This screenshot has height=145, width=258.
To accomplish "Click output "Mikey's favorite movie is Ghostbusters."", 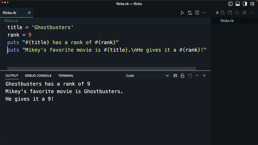I will [64, 92].
